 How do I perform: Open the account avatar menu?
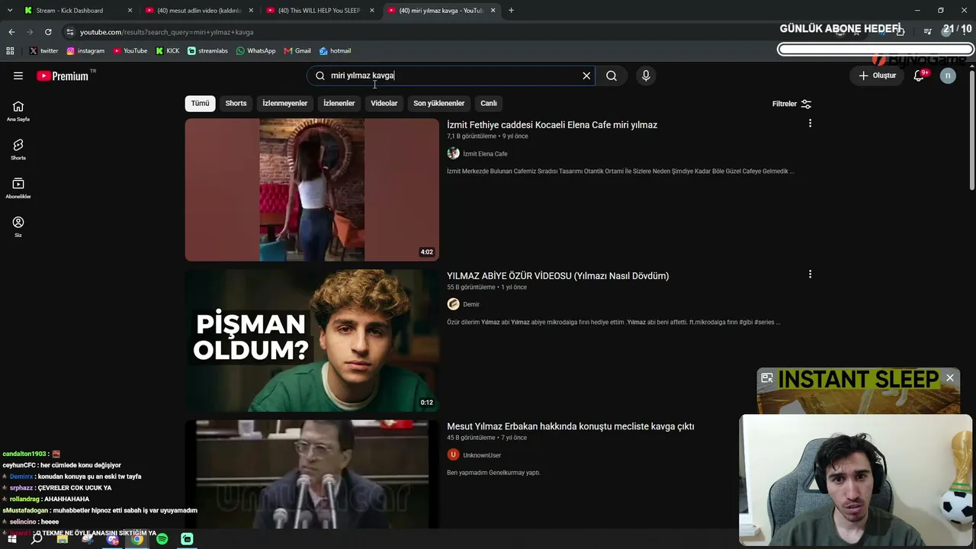[x=948, y=75]
